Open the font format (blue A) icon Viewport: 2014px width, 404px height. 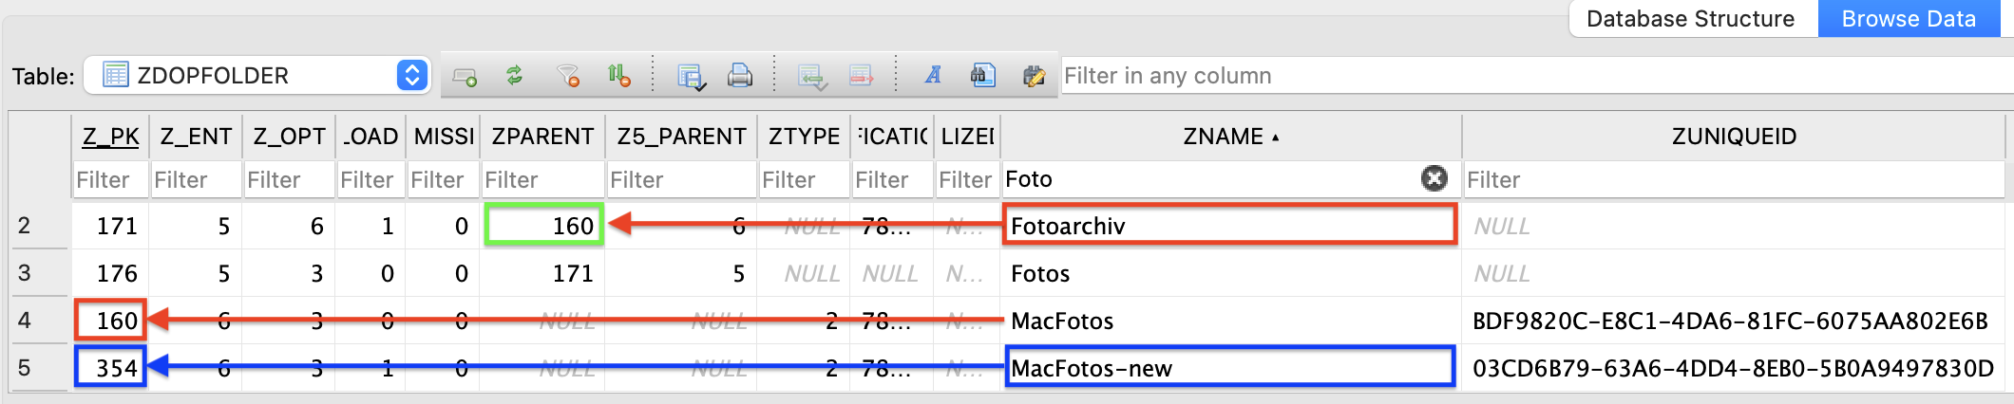pos(933,76)
